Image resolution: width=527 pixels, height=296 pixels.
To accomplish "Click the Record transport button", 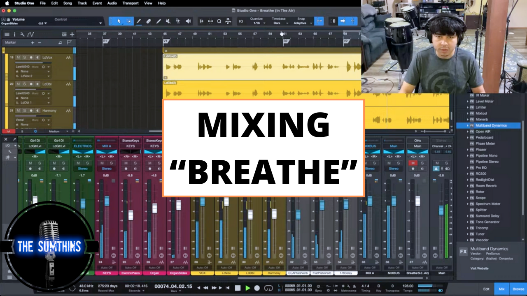I will 257,288.
